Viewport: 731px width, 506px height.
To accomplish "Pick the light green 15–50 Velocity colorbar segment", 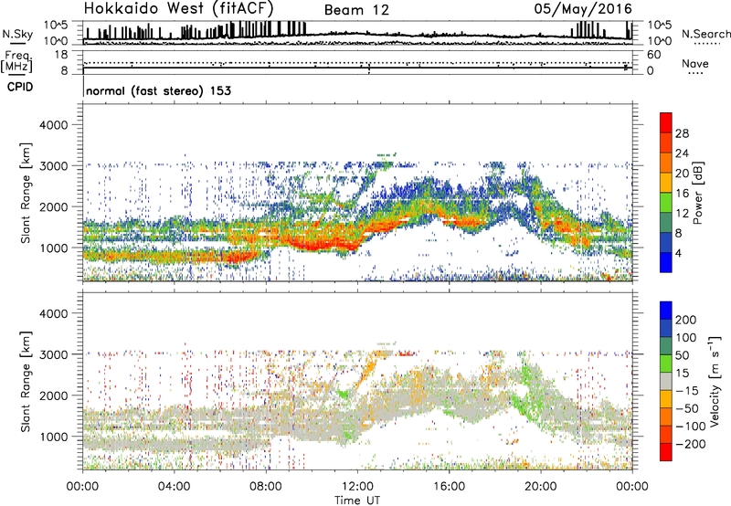I will pos(666,364).
